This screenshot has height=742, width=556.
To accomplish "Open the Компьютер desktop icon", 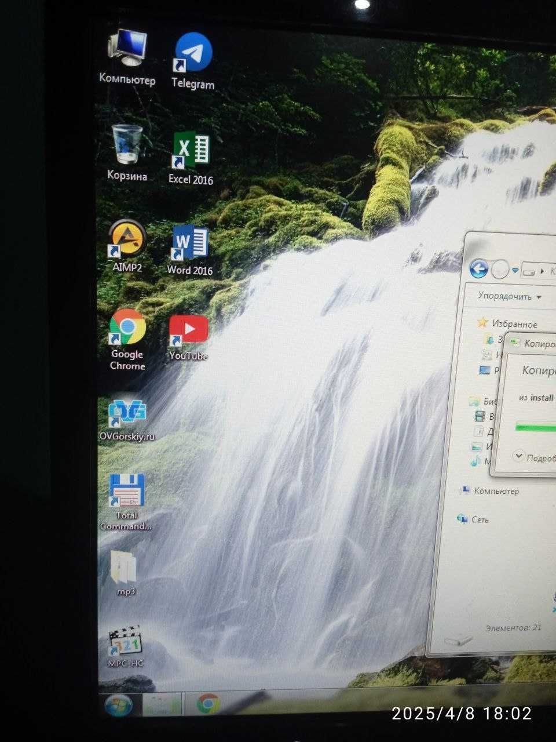I will pyautogui.click(x=127, y=57).
